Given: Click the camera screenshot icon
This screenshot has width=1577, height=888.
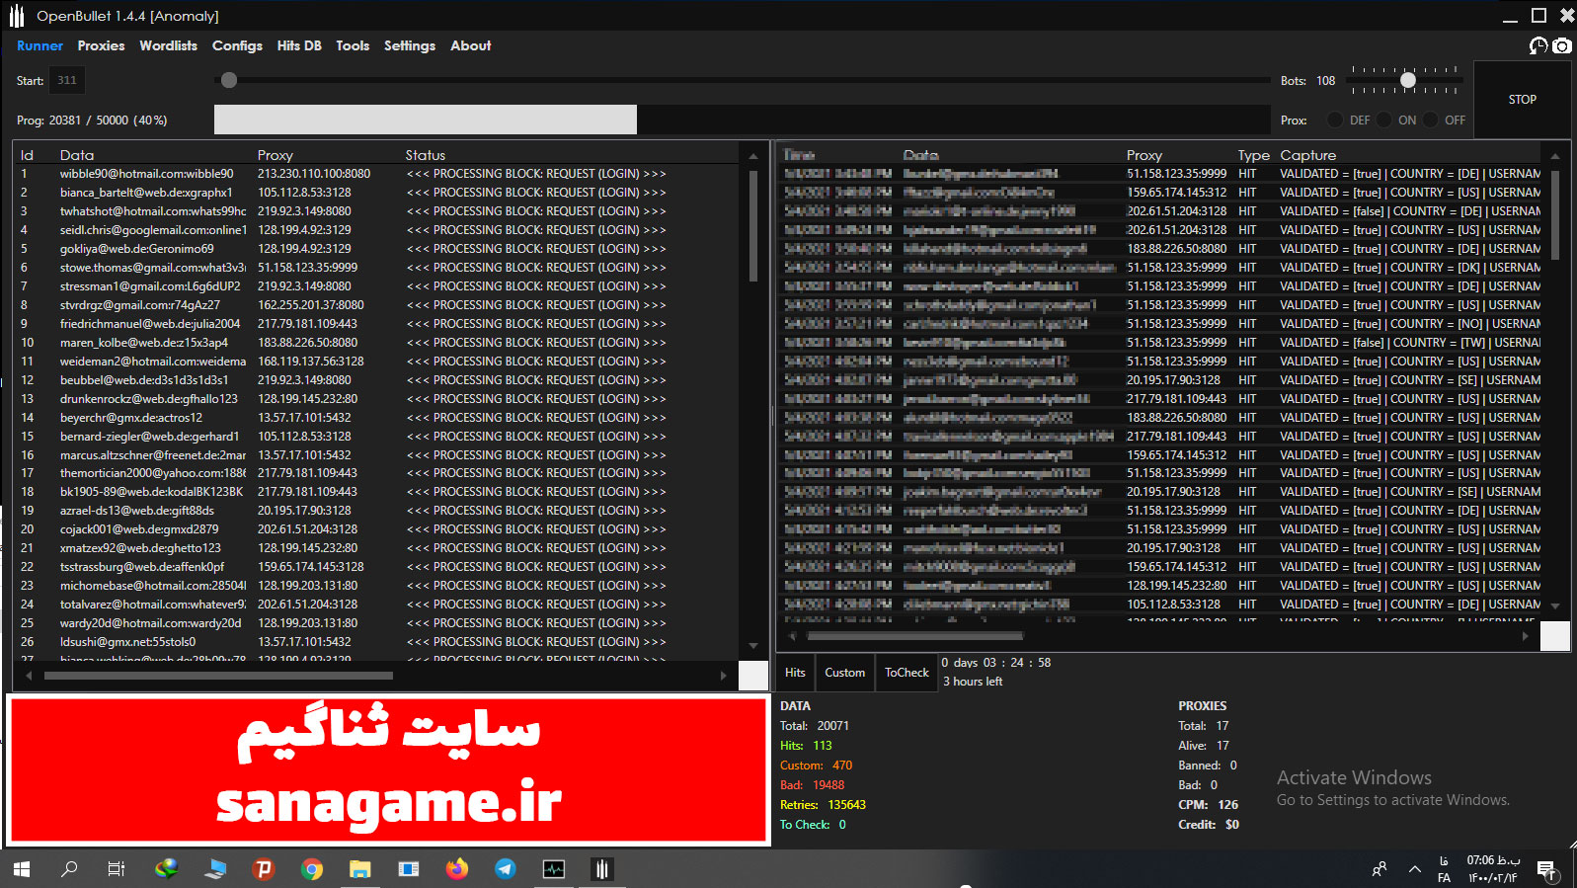Looking at the screenshot, I should pyautogui.click(x=1561, y=45).
